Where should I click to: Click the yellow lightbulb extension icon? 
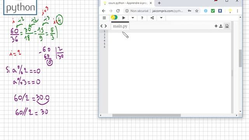[x=230, y=11]
